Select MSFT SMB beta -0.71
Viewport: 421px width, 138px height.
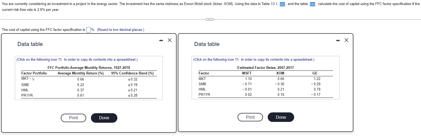coord(247,84)
